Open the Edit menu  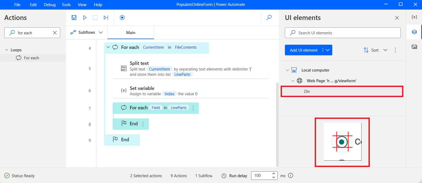[x=33, y=5]
